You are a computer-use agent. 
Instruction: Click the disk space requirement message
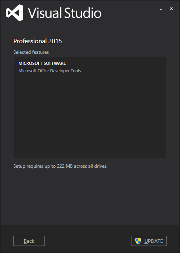click(x=60, y=166)
